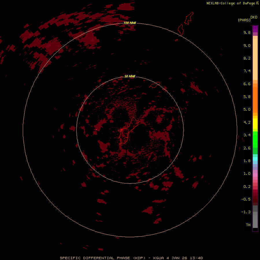Viewport: 260px width, 260px height.
Task: Select the 2.6 scale value
Action: (247, 148)
